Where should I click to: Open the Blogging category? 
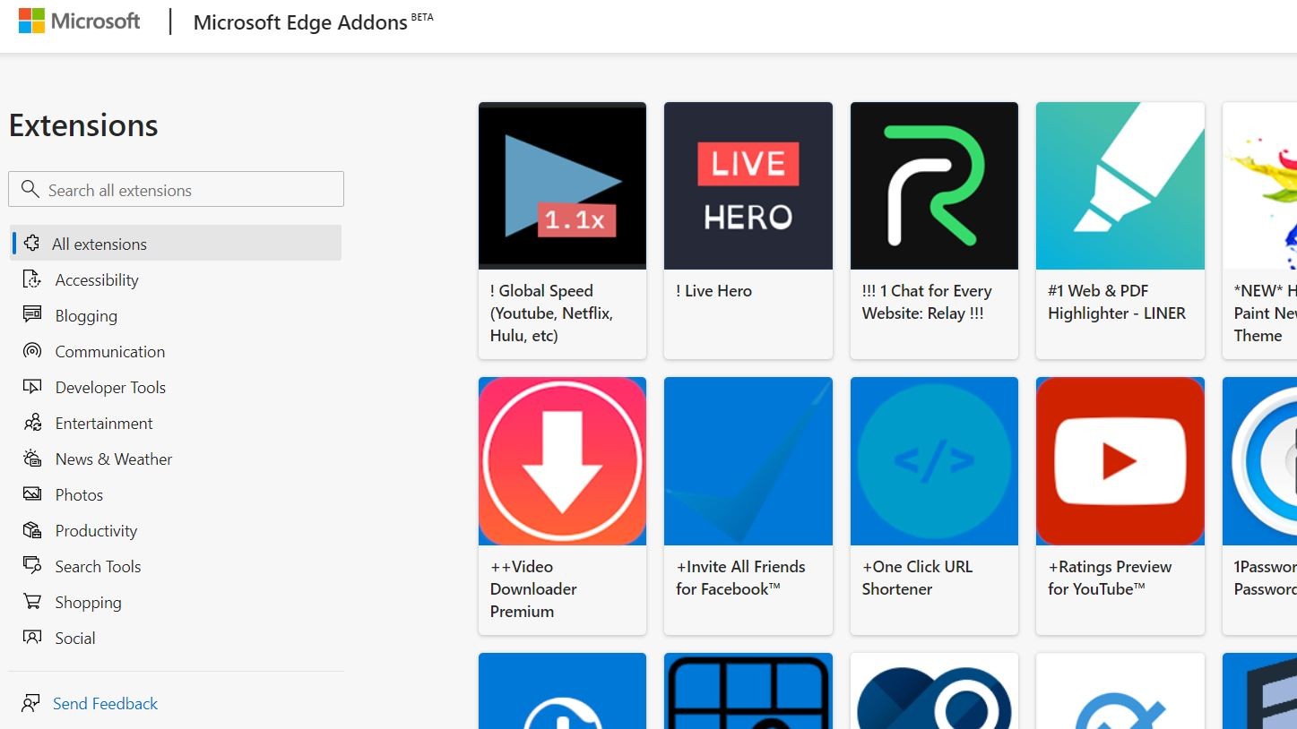(x=86, y=316)
